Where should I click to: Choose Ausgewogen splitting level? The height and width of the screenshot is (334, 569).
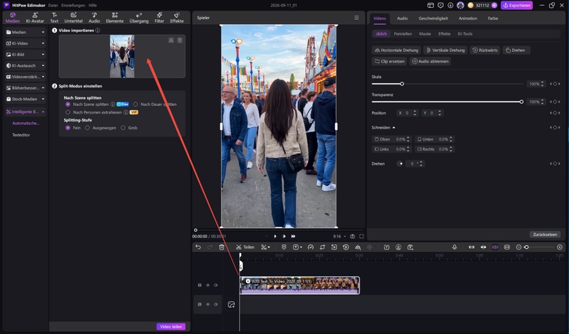[87, 128]
